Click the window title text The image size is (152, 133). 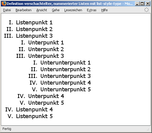[x=70, y=4]
